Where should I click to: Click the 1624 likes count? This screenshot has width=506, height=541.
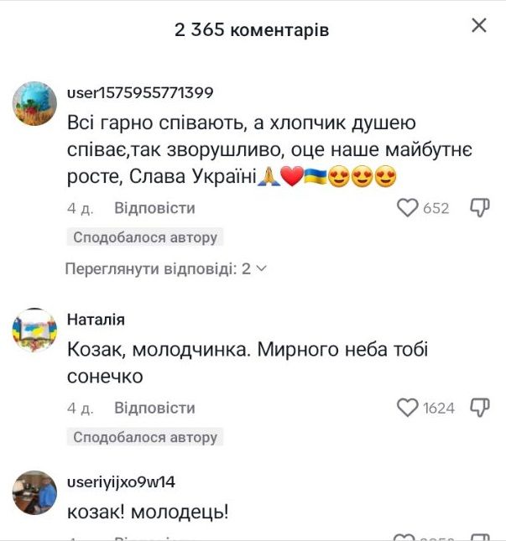[x=439, y=408]
